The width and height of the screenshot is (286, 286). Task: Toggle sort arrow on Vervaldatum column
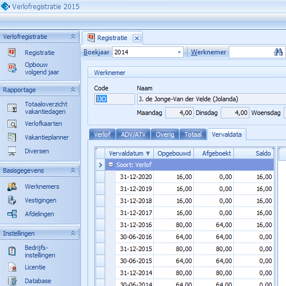148,153
